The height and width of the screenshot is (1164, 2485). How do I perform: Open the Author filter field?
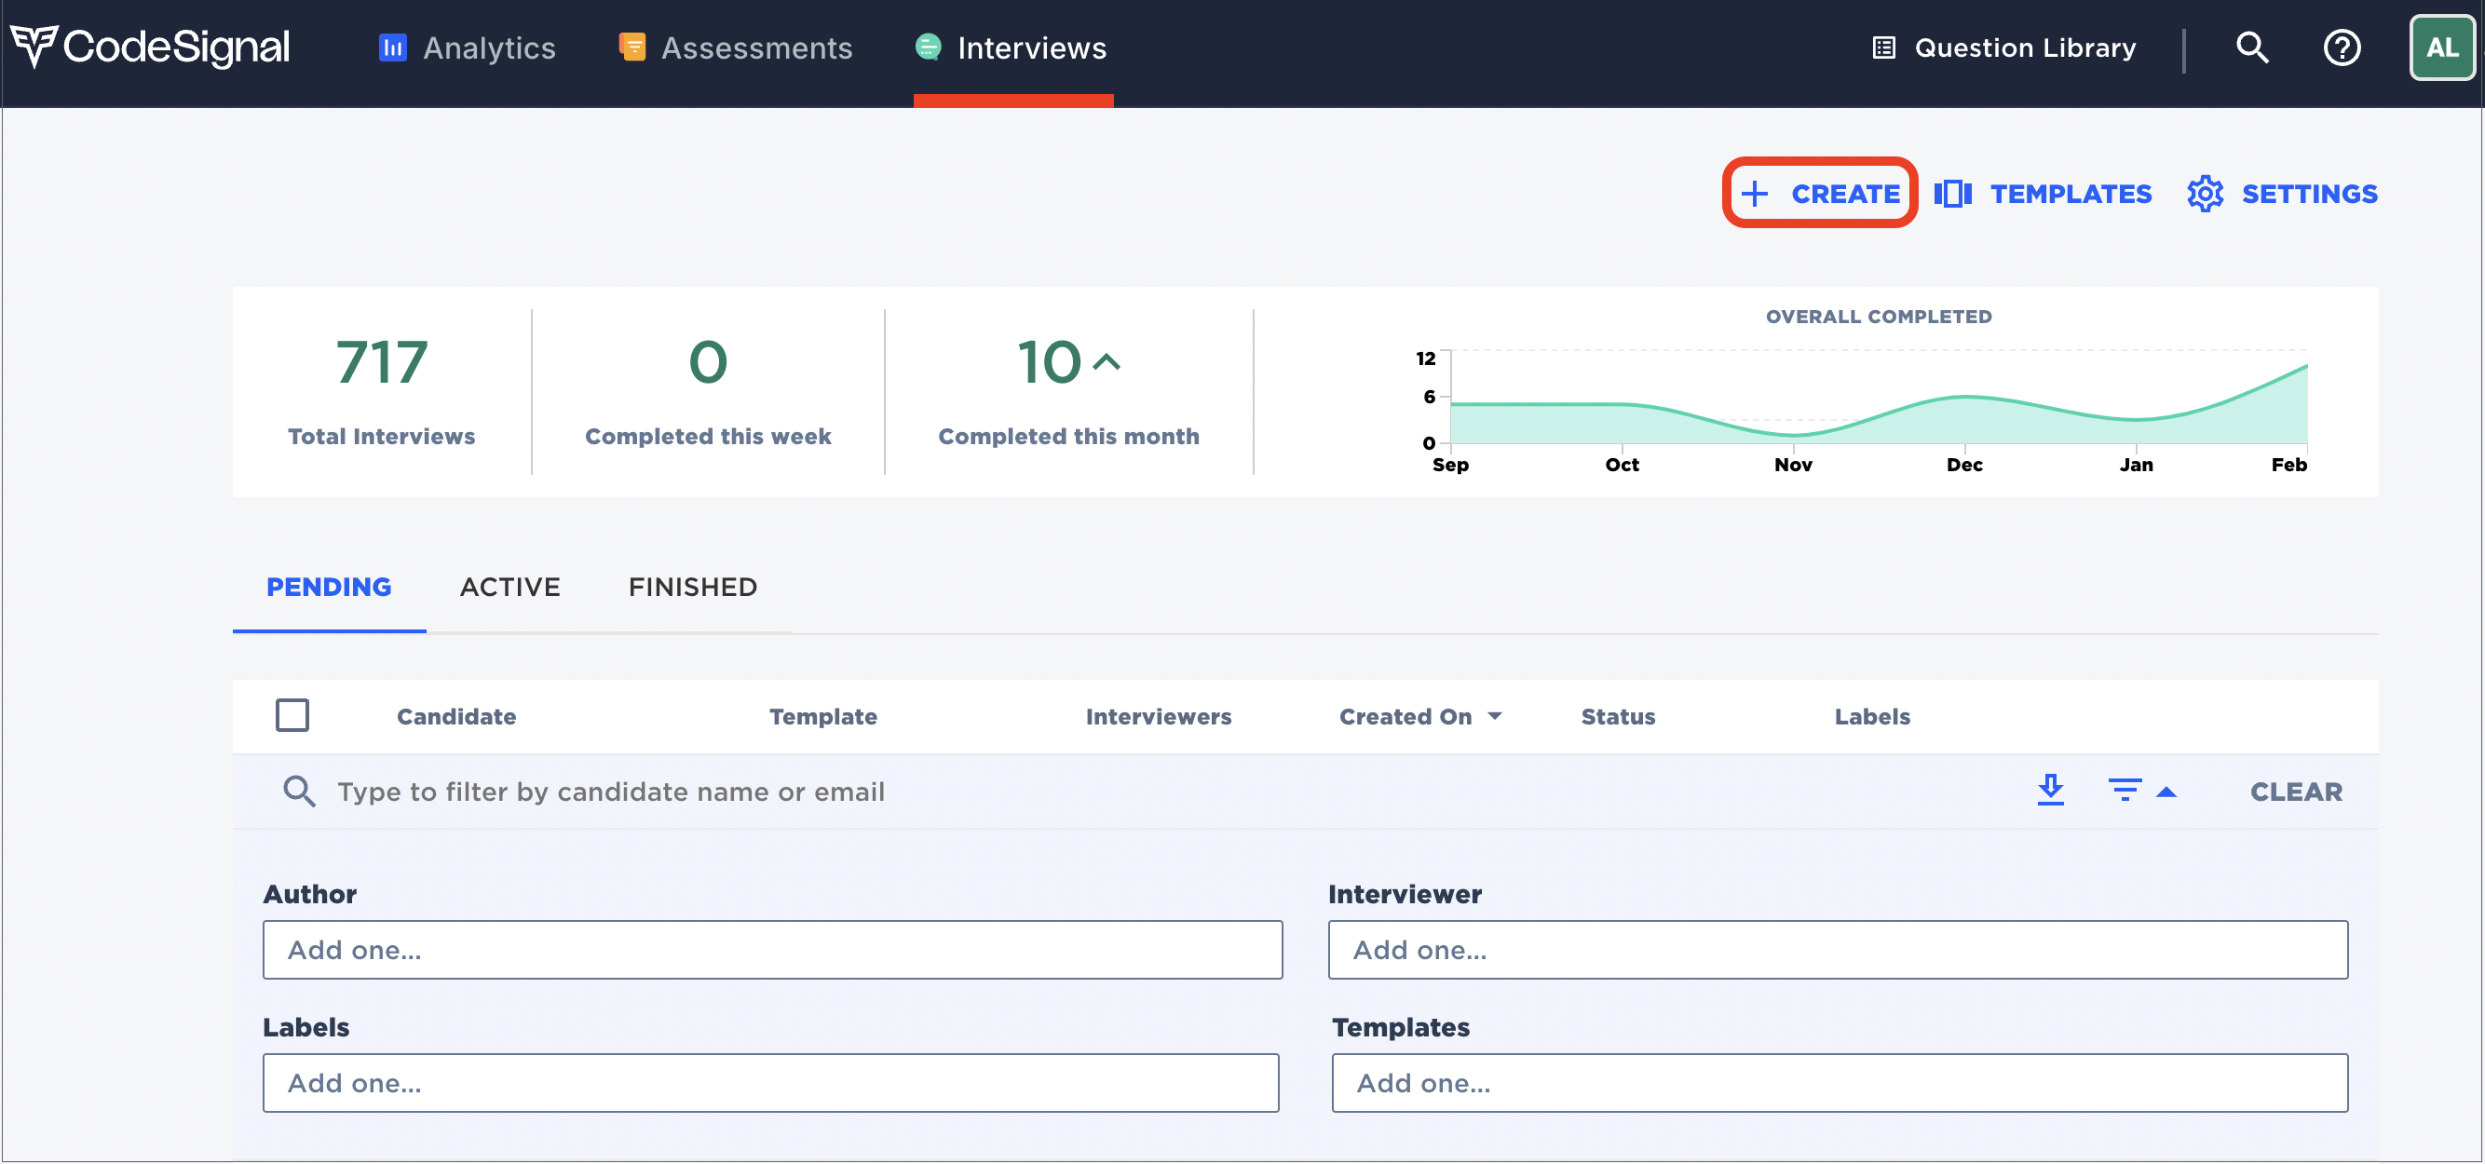[x=773, y=950]
